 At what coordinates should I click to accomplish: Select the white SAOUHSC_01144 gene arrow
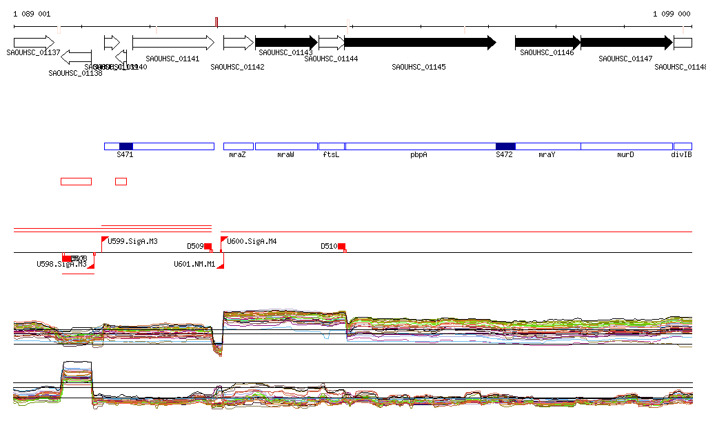coord(331,43)
